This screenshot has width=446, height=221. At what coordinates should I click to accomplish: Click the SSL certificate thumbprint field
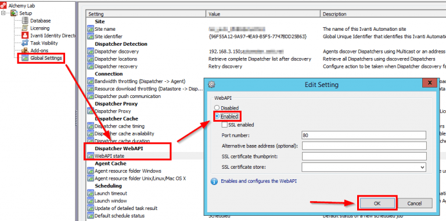click(364, 156)
